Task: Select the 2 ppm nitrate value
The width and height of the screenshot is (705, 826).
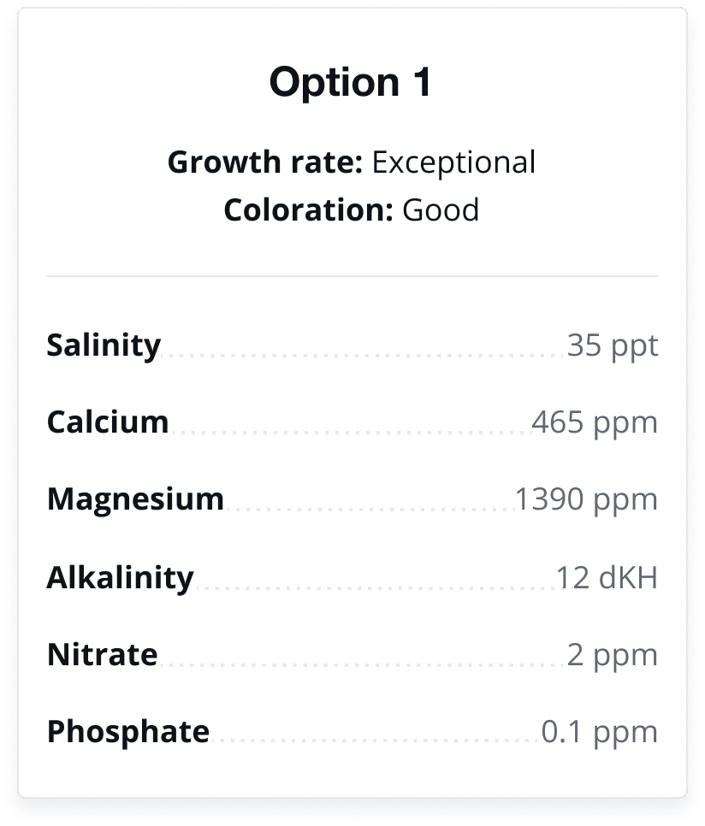Action: tap(613, 656)
